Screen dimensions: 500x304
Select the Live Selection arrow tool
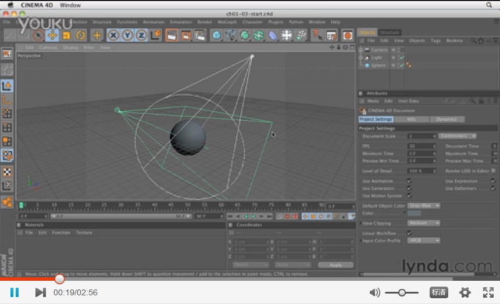[38, 35]
